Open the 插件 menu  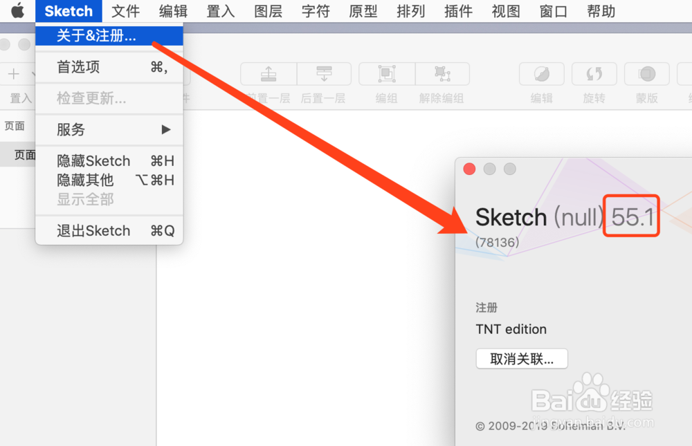(459, 11)
